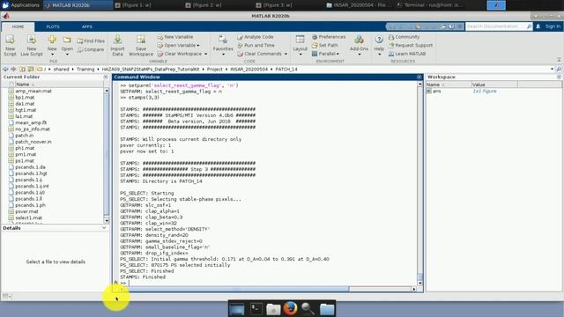Viewport: 564px width, 317px height.
Task: Select no_ps_info.mat file
Action: pos(33,129)
